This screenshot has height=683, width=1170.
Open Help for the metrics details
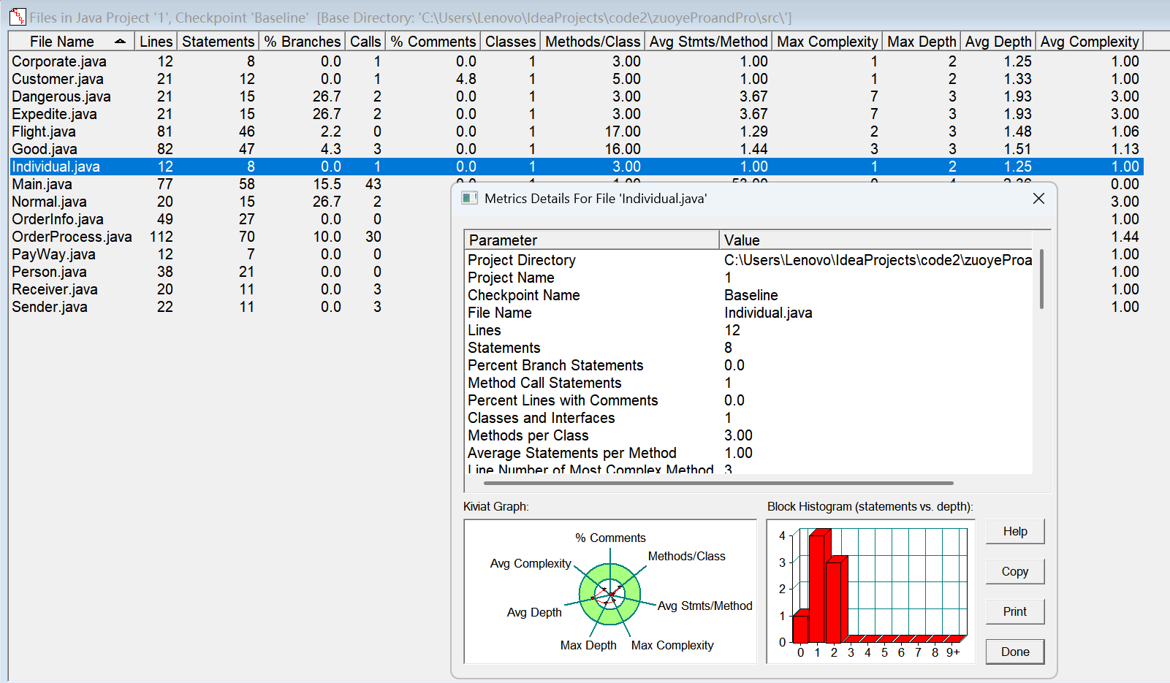[1015, 531]
